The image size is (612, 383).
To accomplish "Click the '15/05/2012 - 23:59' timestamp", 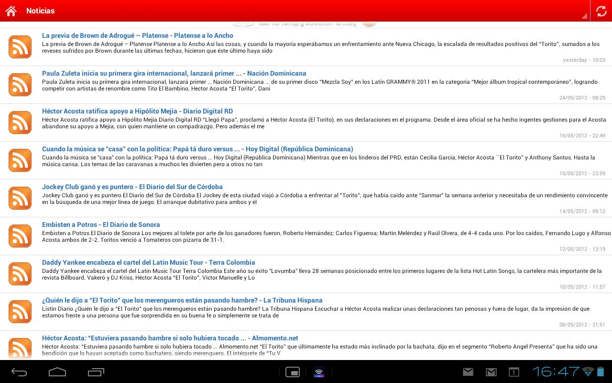I will [582, 173].
